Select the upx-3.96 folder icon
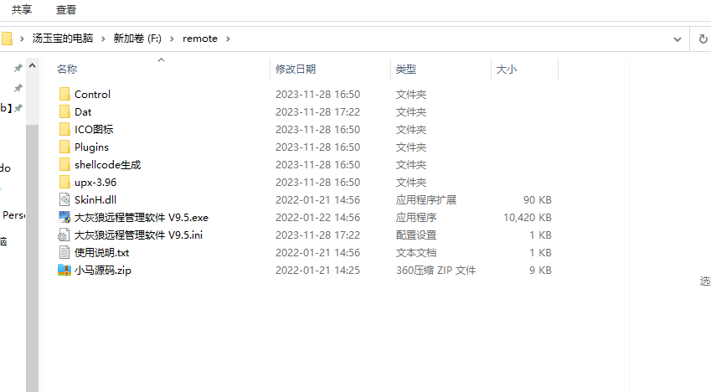Viewport: 711px width, 392px height. [64, 183]
